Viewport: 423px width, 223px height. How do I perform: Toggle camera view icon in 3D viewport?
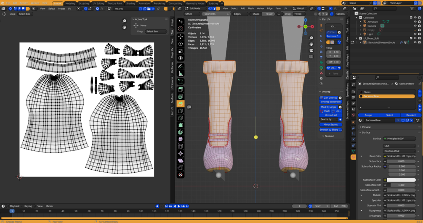click(311, 50)
